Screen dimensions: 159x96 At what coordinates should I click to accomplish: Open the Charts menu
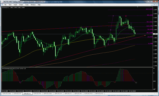[x=21, y=5]
